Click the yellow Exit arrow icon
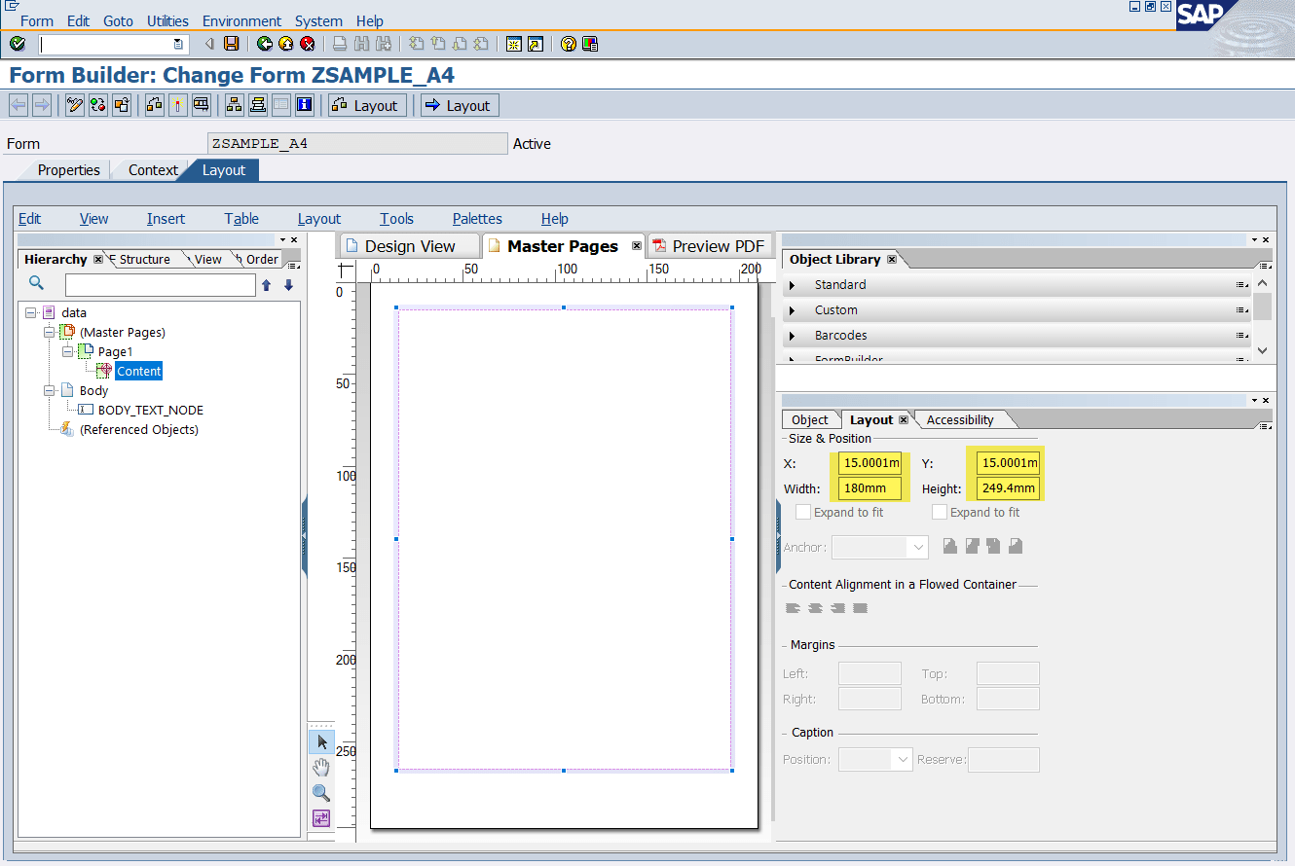 tap(286, 44)
